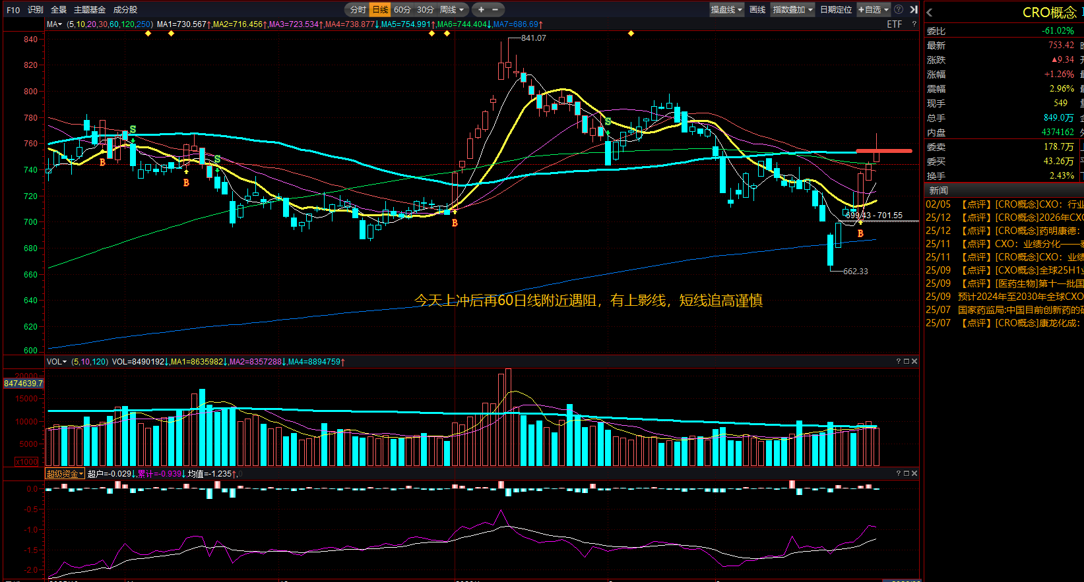Open the 操盘线 dropdown menu
Image resolution: width=1084 pixels, height=582 pixels.
pyautogui.click(x=726, y=9)
